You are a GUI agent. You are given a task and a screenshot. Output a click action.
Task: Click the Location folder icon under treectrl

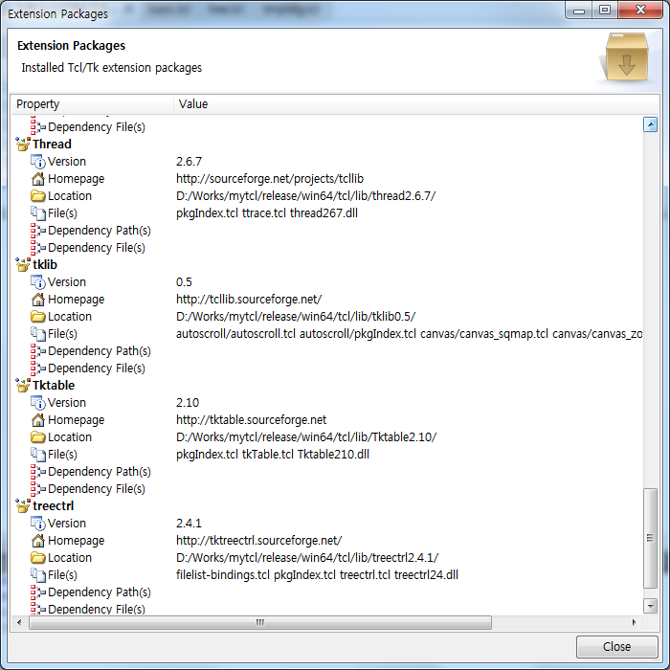coord(38,557)
